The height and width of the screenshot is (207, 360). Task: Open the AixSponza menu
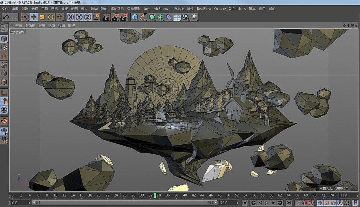pos(162,9)
